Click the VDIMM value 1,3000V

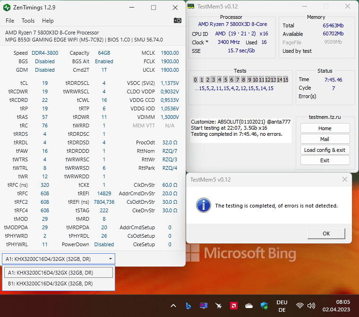[x=170, y=117]
